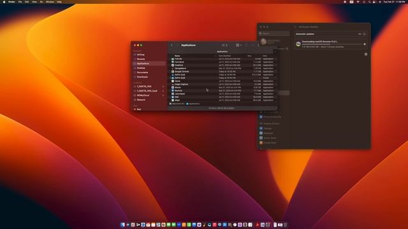Switch Finder view mode in toolbar
The width and height of the screenshot is (408, 229).
(224, 45)
